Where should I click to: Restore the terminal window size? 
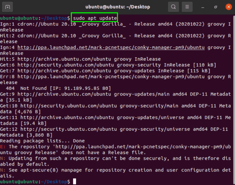click(215, 6)
